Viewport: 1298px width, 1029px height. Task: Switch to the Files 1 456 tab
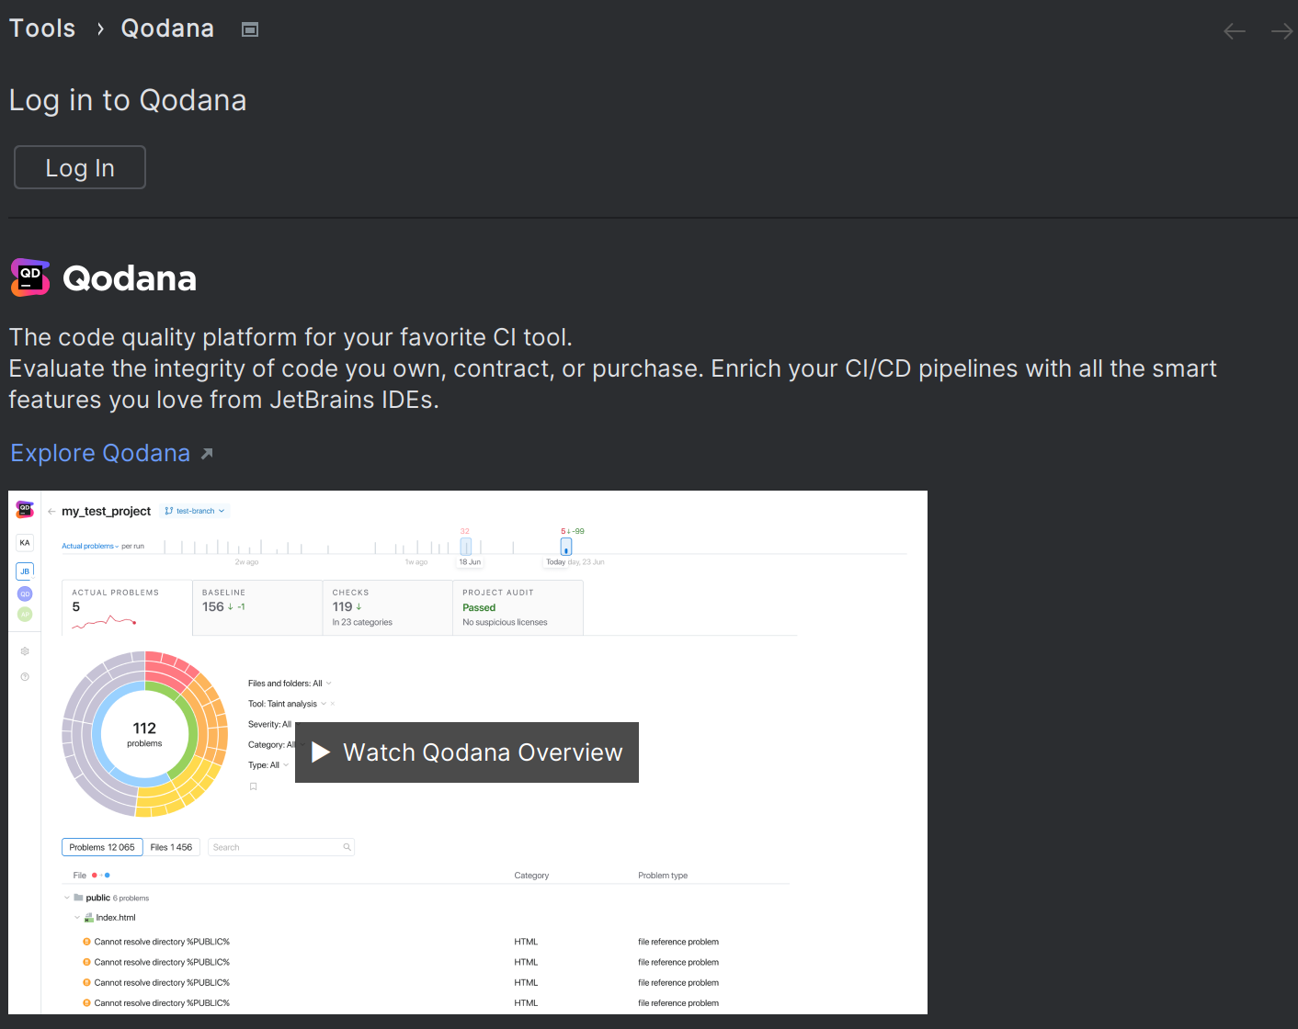pyautogui.click(x=172, y=846)
